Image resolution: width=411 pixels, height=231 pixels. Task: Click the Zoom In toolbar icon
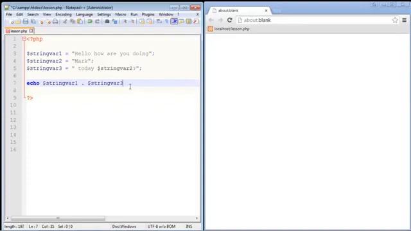pyautogui.click(x=125, y=22)
